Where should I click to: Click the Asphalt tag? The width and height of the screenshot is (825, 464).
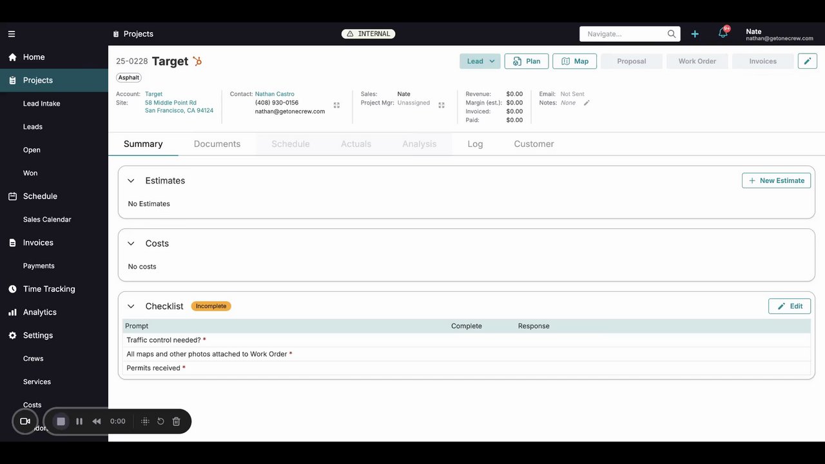coord(129,77)
